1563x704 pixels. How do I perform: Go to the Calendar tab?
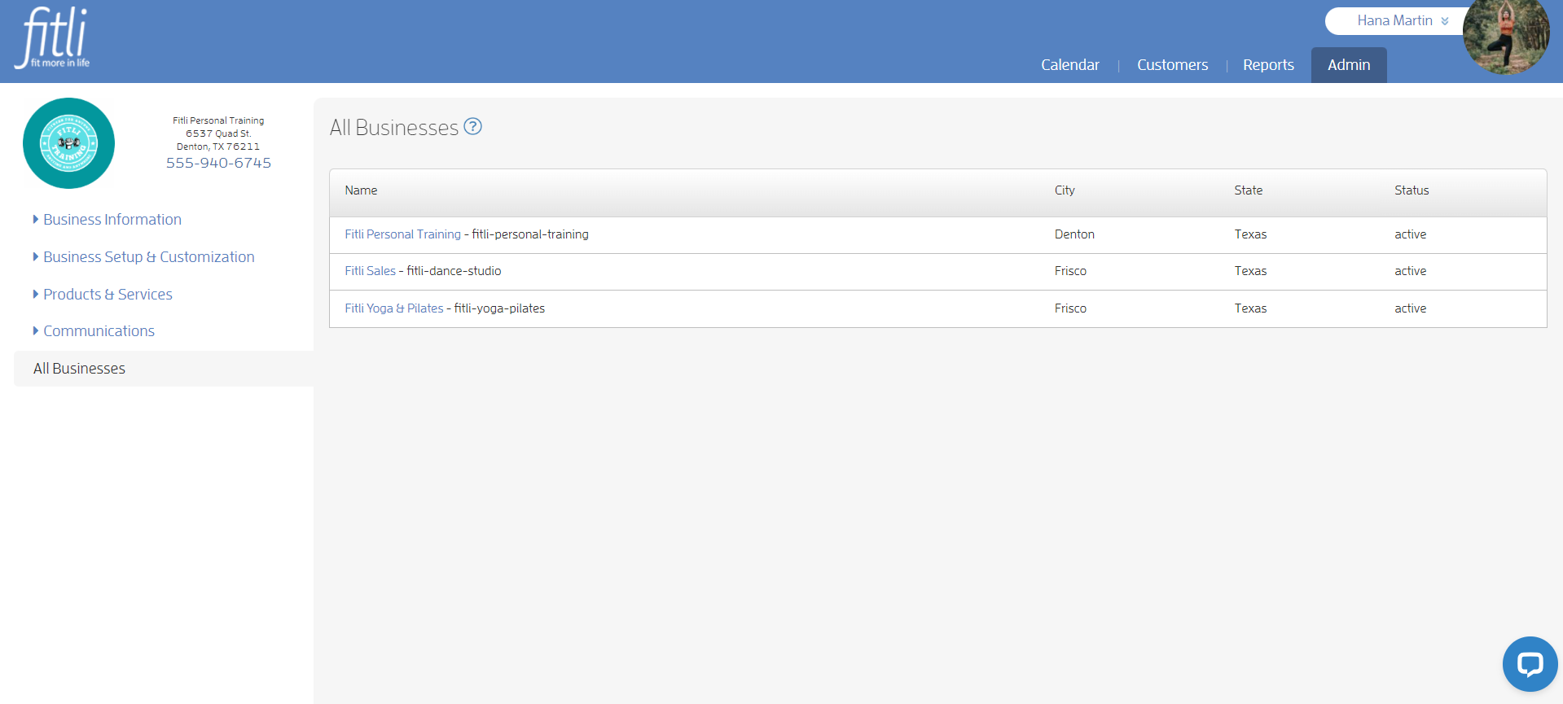[1069, 65]
